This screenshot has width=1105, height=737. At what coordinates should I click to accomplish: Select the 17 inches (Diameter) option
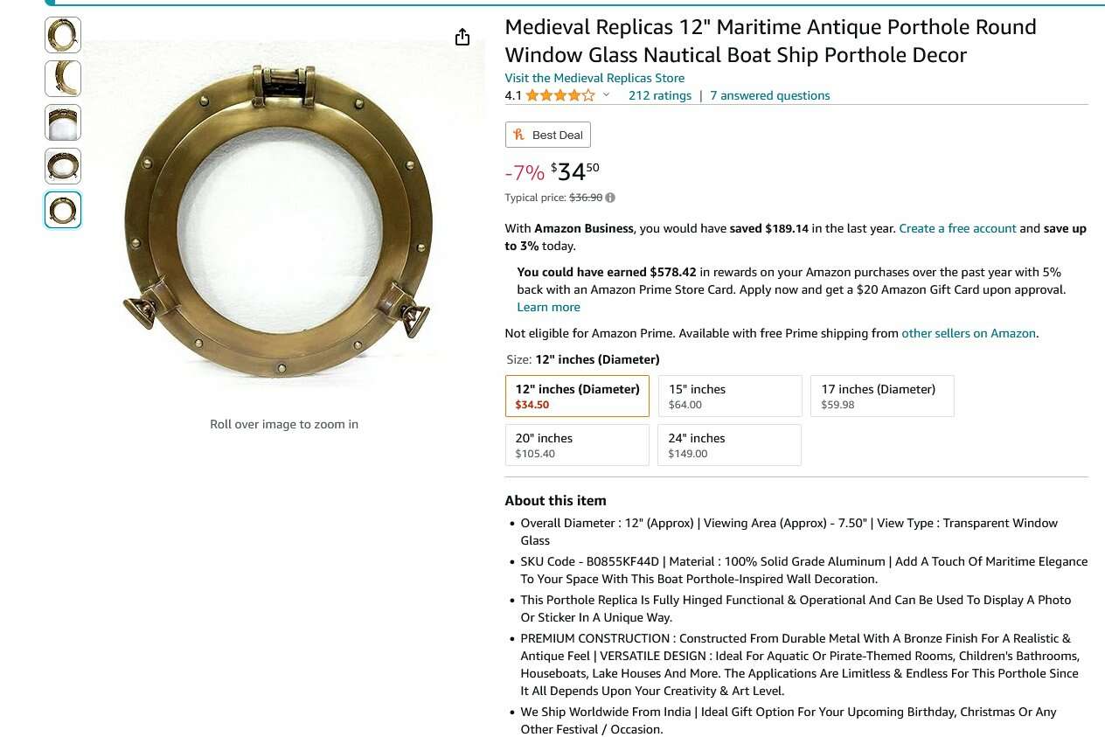(882, 395)
